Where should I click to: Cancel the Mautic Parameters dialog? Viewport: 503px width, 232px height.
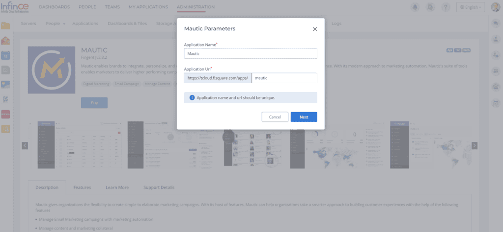[275, 117]
